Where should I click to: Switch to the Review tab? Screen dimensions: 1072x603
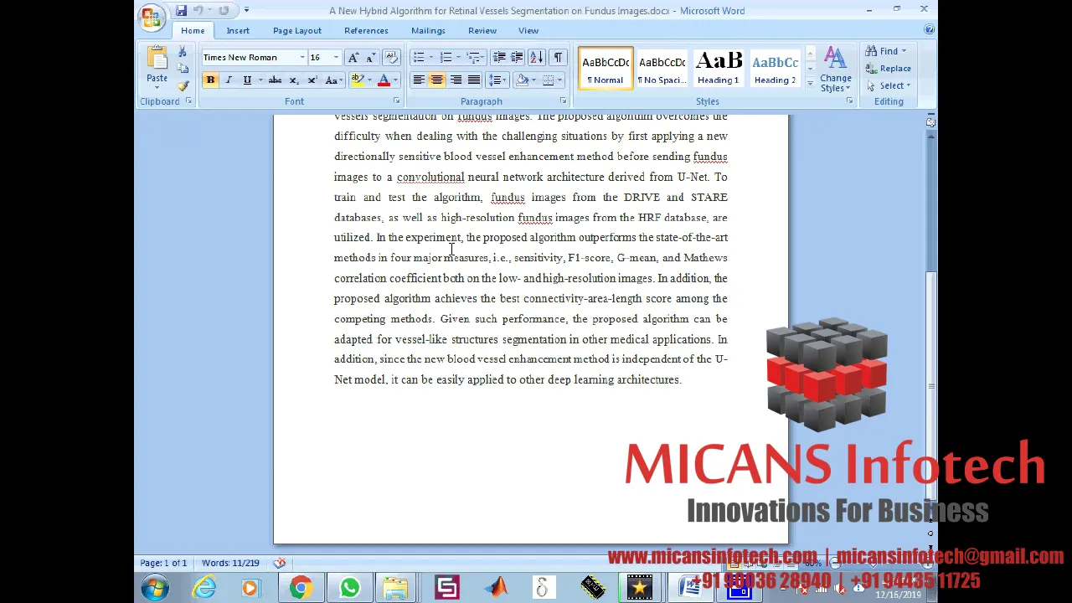(482, 30)
